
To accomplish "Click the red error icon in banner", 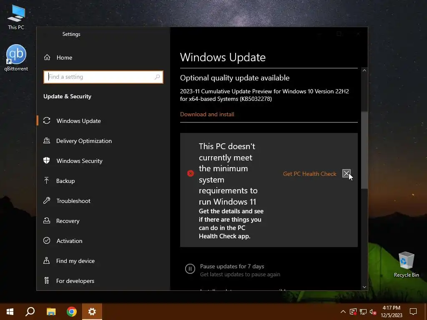I will (190, 173).
